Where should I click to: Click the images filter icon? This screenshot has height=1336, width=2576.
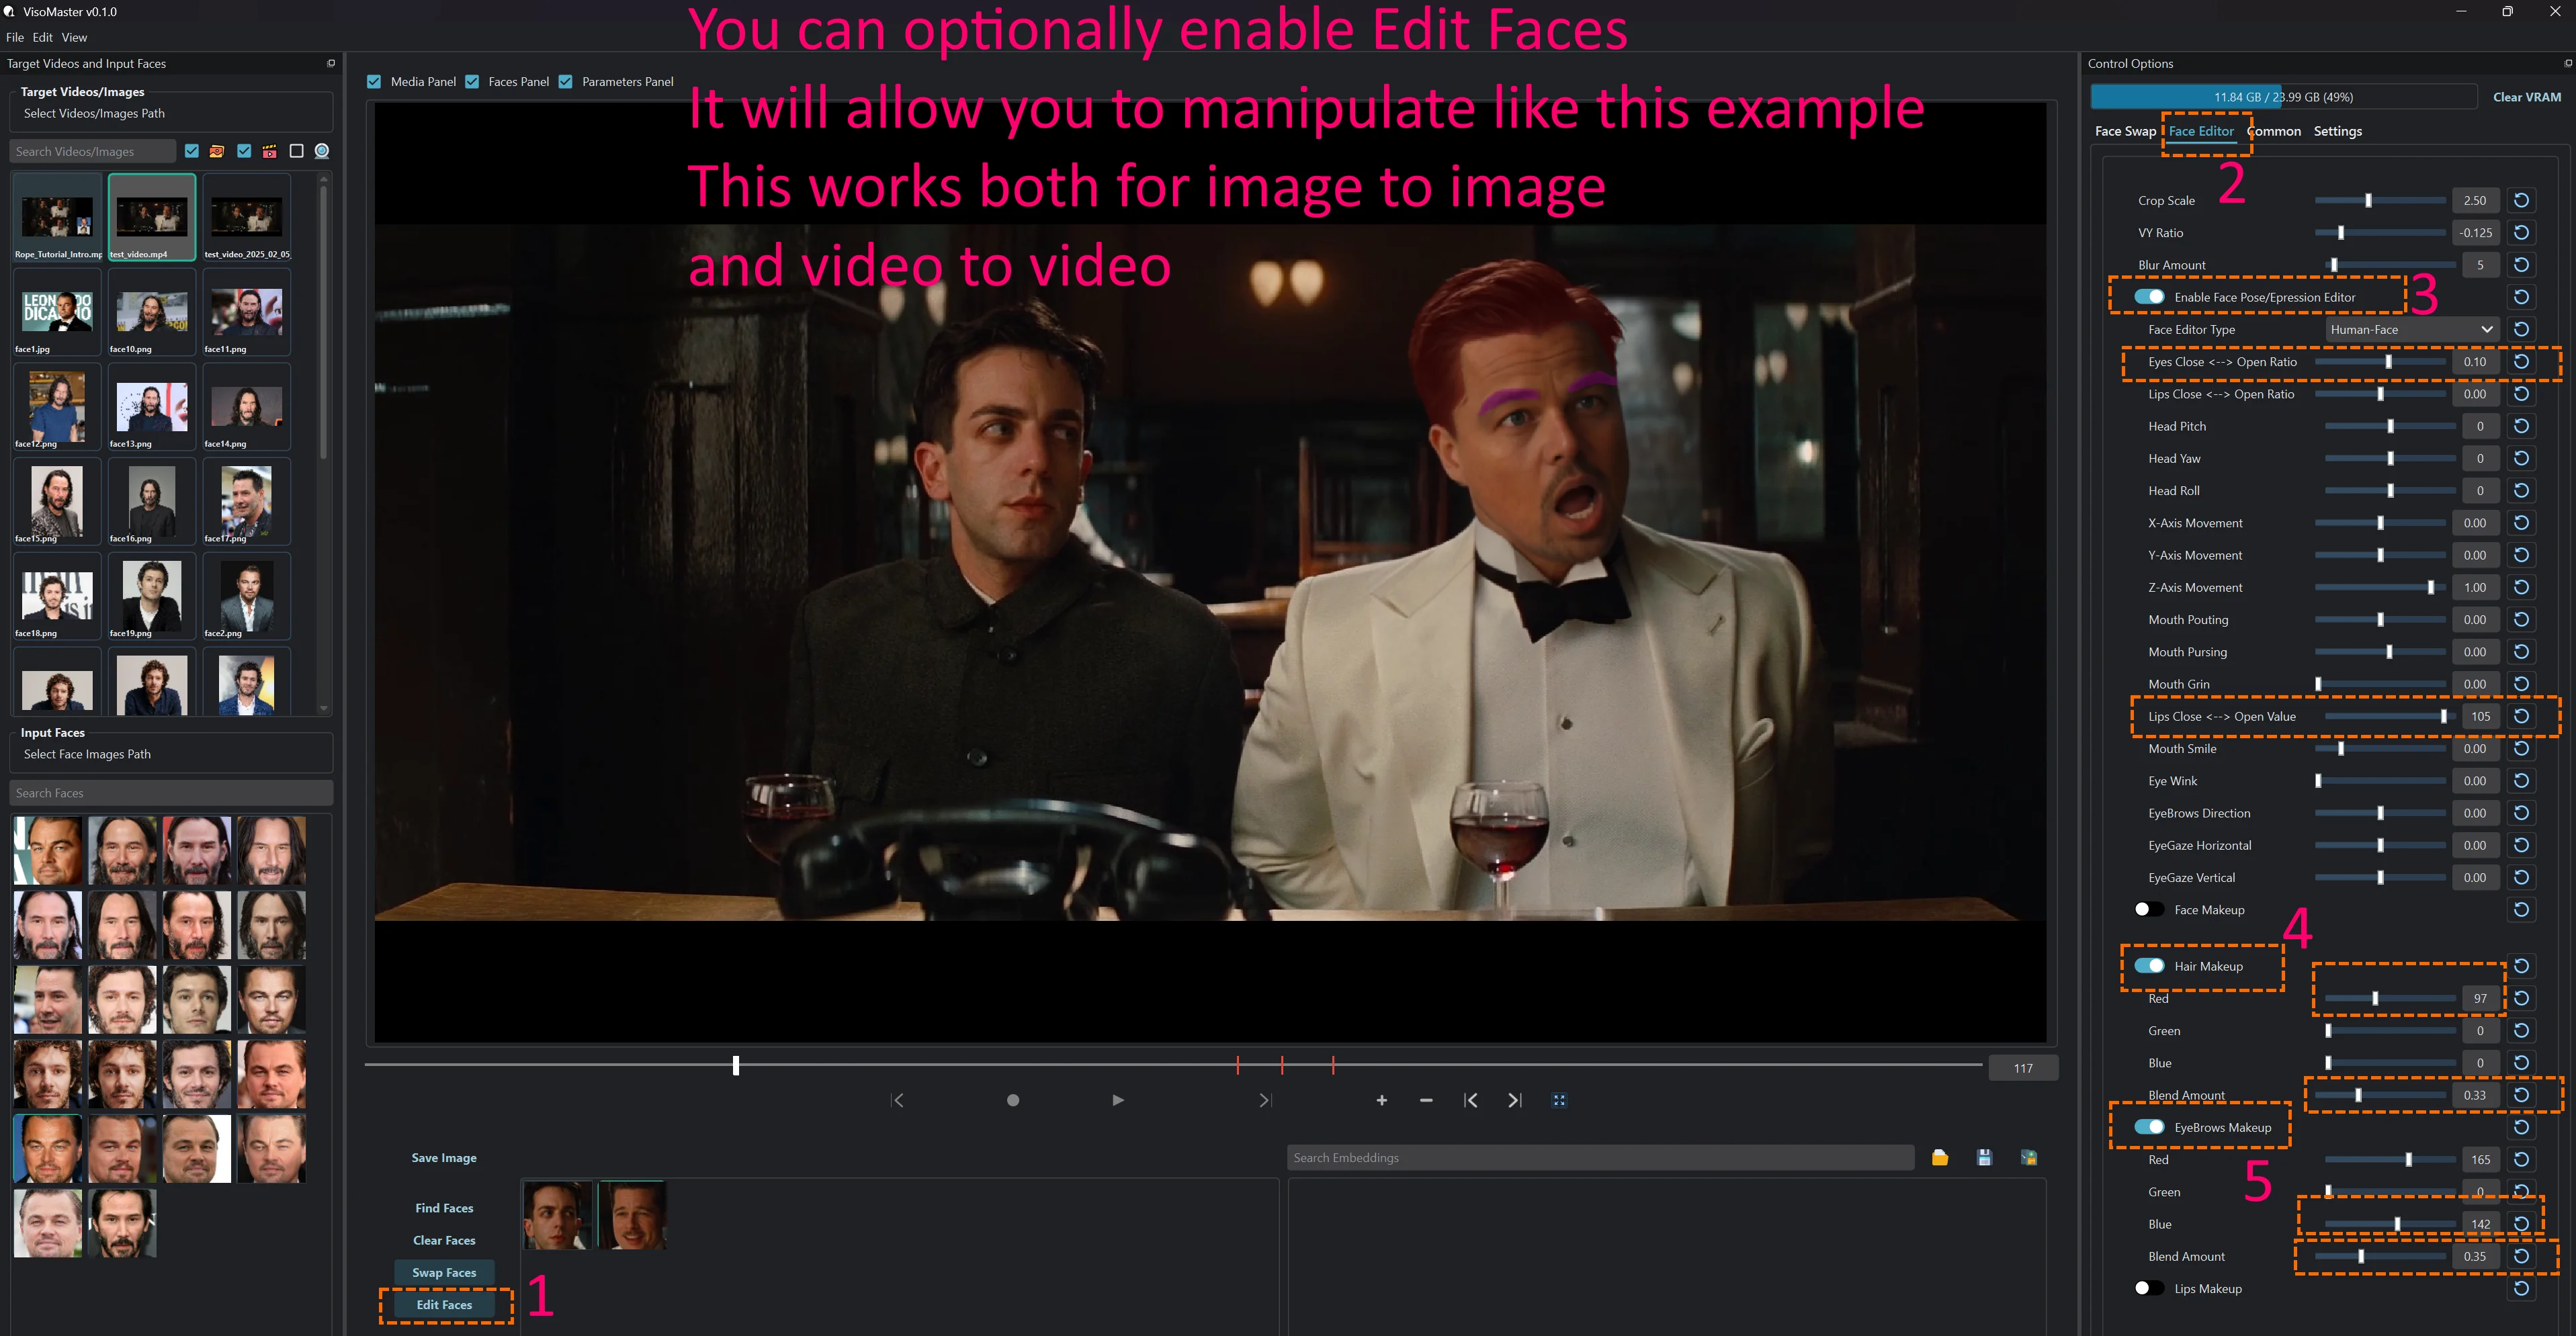(x=217, y=151)
